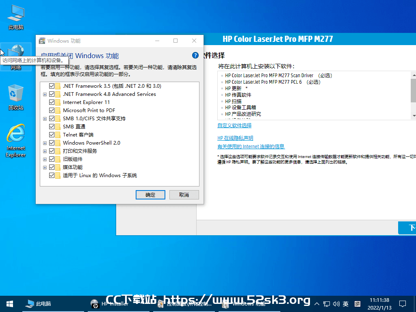The image size is (416, 312).
Task: Click the volume speaker tray icon
Action: [336, 304]
